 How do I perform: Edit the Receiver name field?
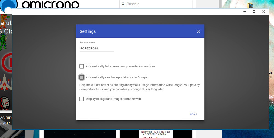click(97, 48)
